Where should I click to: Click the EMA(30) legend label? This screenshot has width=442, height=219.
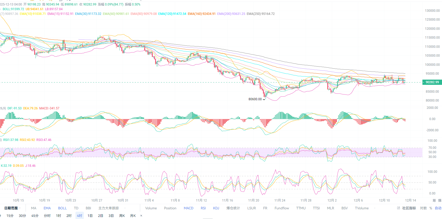(x=88, y=14)
